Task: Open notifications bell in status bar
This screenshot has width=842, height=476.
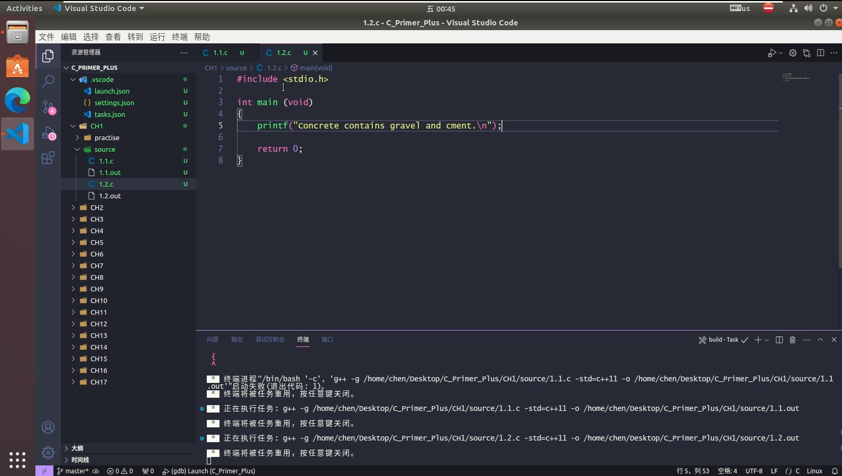Action: [x=835, y=471]
